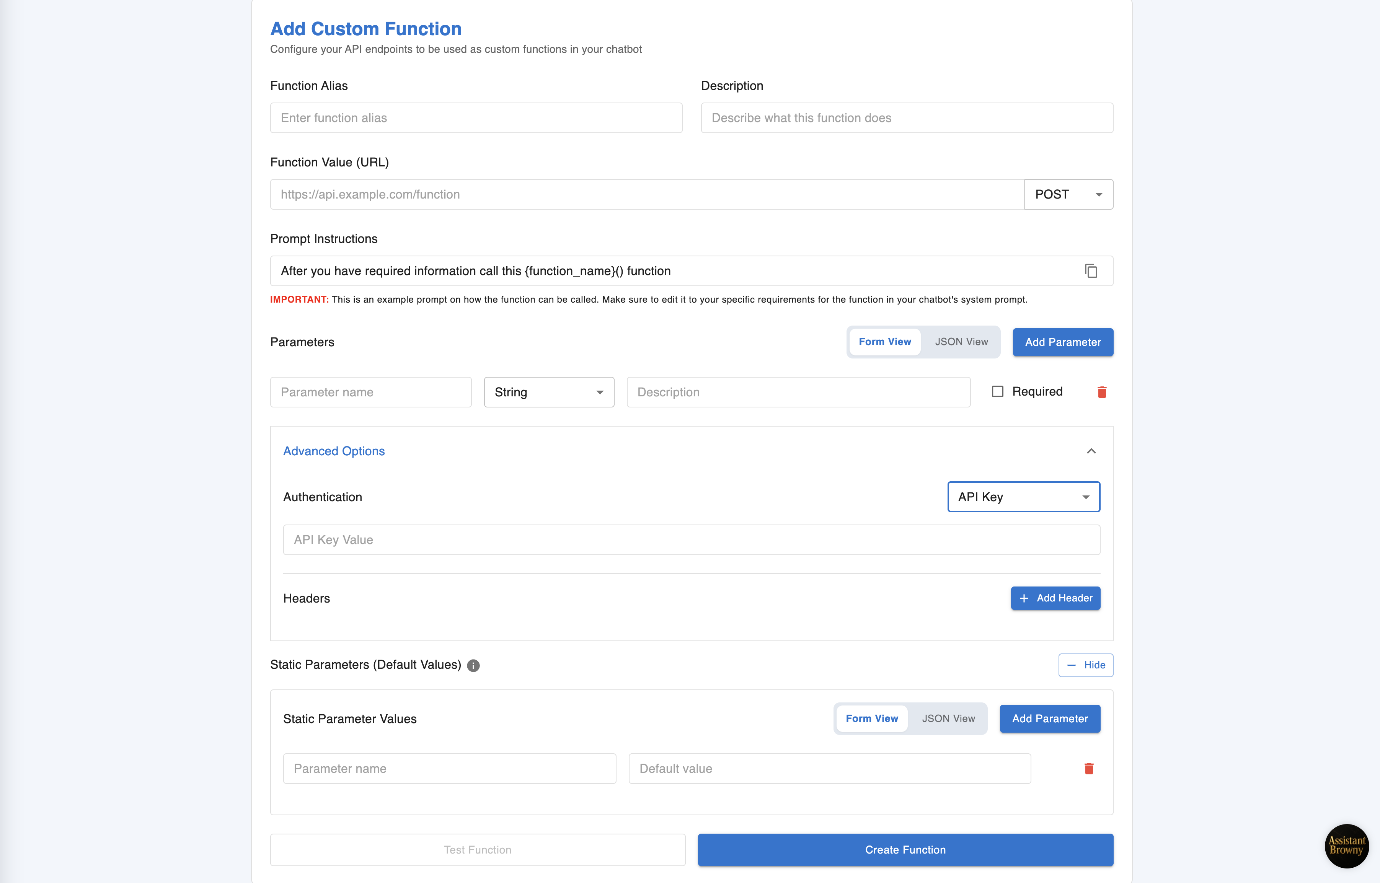Open the POST method dropdown
The image size is (1380, 883).
click(x=1068, y=194)
